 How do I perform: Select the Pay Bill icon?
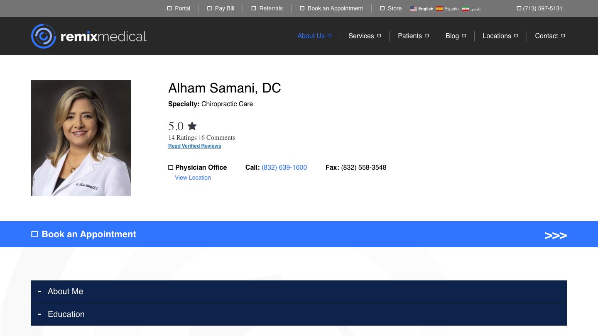pyautogui.click(x=210, y=8)
